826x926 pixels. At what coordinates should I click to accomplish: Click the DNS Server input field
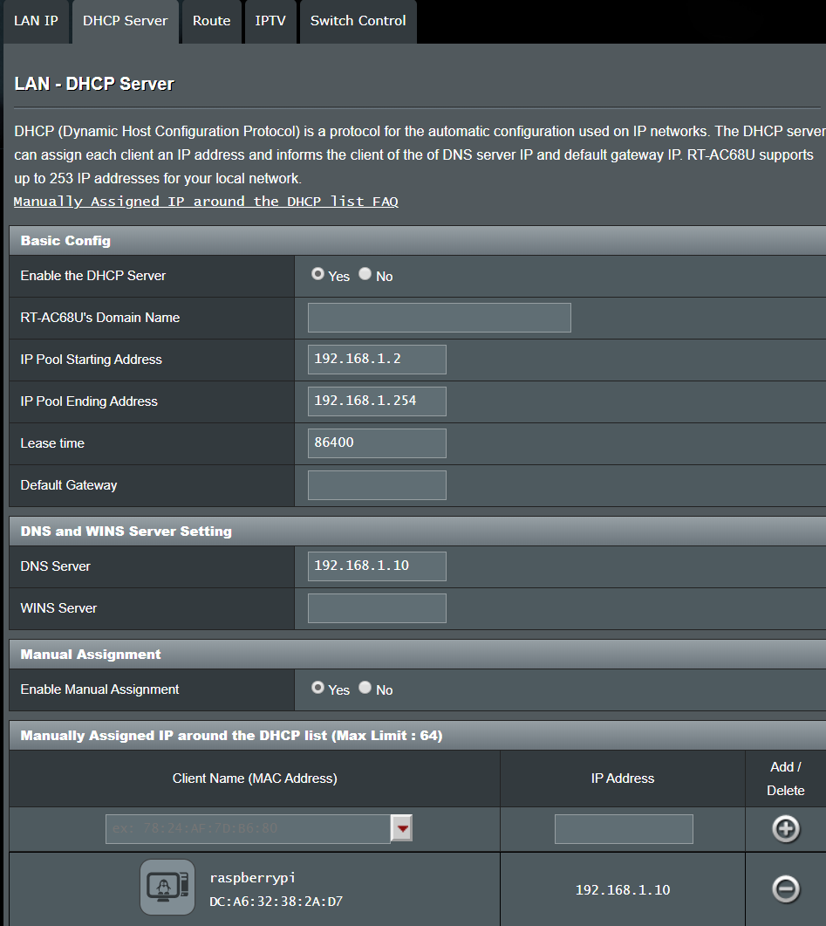(377, 566)
